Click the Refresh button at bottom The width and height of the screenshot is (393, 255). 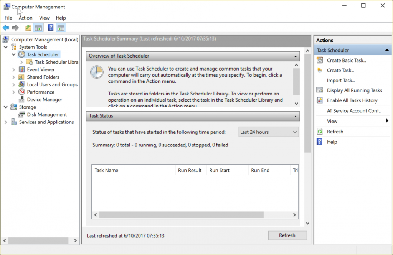287,235
